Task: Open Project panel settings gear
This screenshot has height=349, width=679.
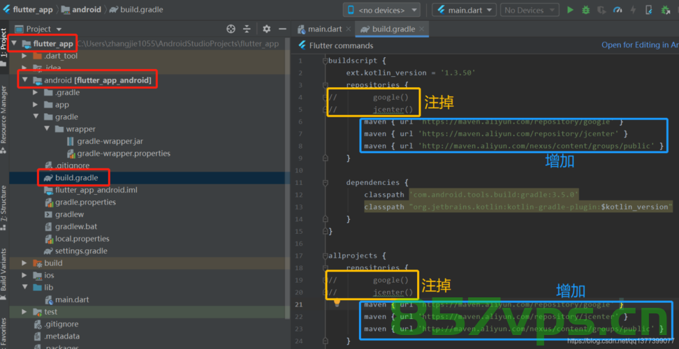Action: click(267, 29)
